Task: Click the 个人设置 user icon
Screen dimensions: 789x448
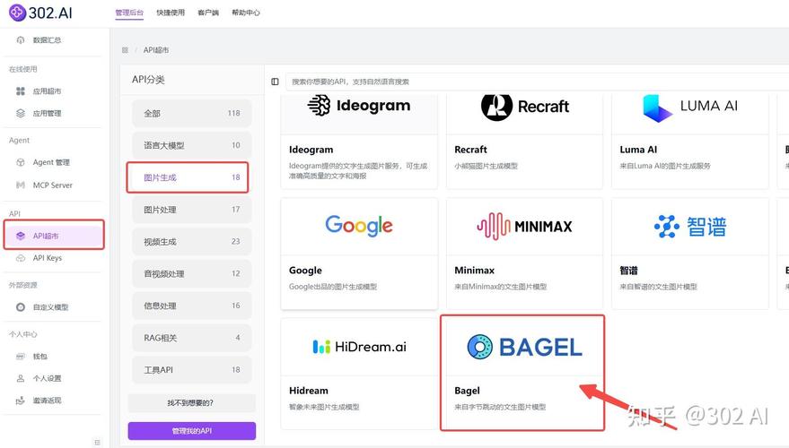Action: (21, 378)
